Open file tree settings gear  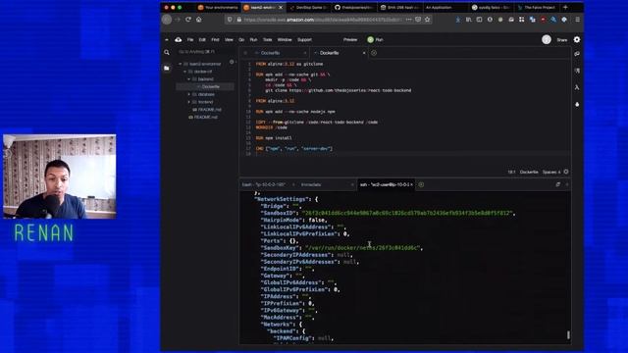[232, 62]
